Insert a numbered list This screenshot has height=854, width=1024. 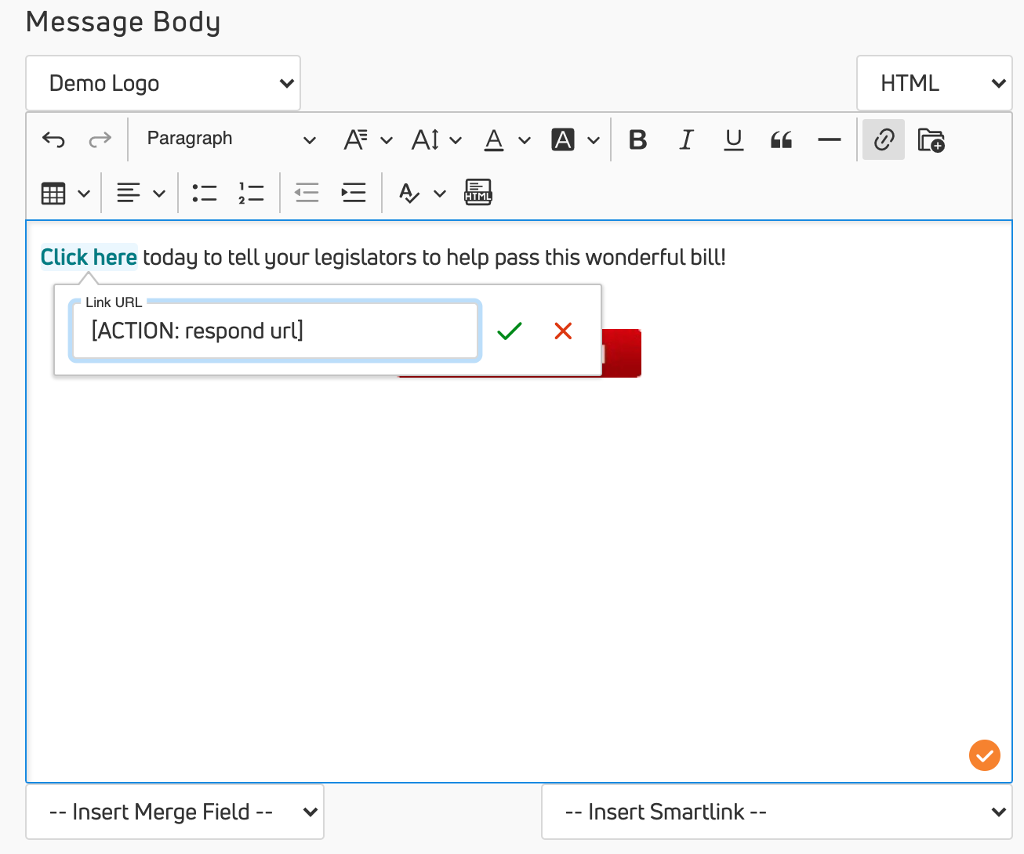[x=251, y=193]
